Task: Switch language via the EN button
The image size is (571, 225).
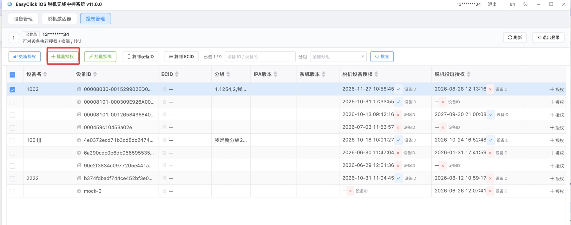Action: (513, 4)
